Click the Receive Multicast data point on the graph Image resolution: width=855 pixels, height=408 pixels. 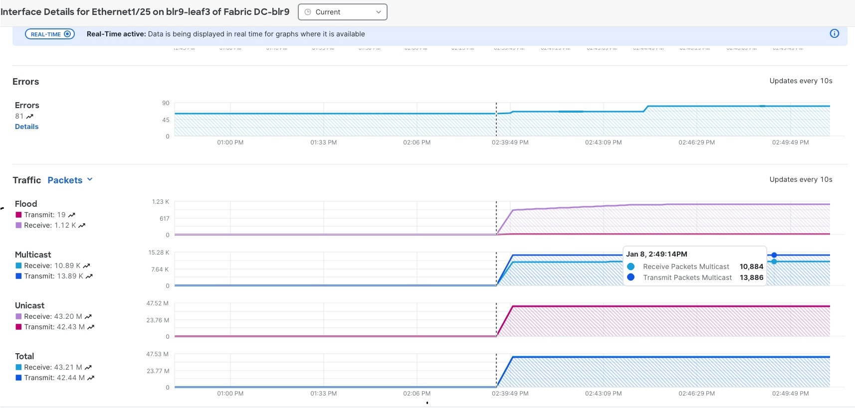point(774,262)
